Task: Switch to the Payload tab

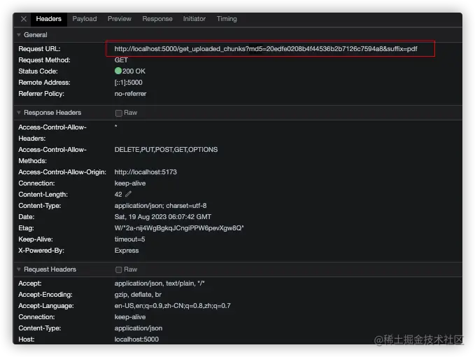Action: coord(85,19)
